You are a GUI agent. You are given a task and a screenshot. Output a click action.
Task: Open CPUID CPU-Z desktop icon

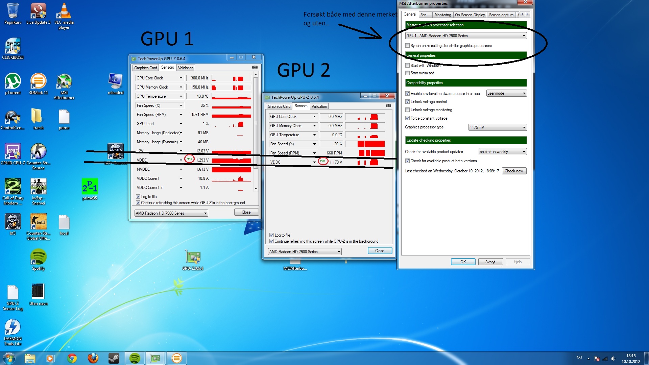click(13, 154)
